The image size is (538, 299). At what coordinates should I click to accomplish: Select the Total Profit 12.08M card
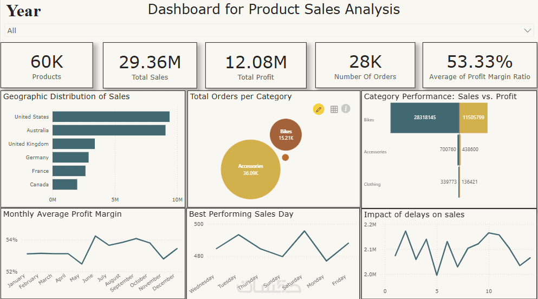256,65
